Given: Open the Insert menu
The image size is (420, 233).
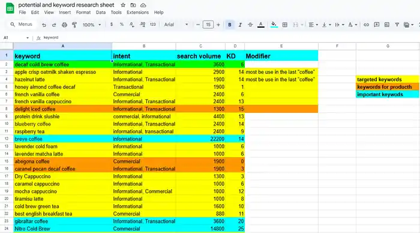Looking at the screenshot, I should click(65, 13).
